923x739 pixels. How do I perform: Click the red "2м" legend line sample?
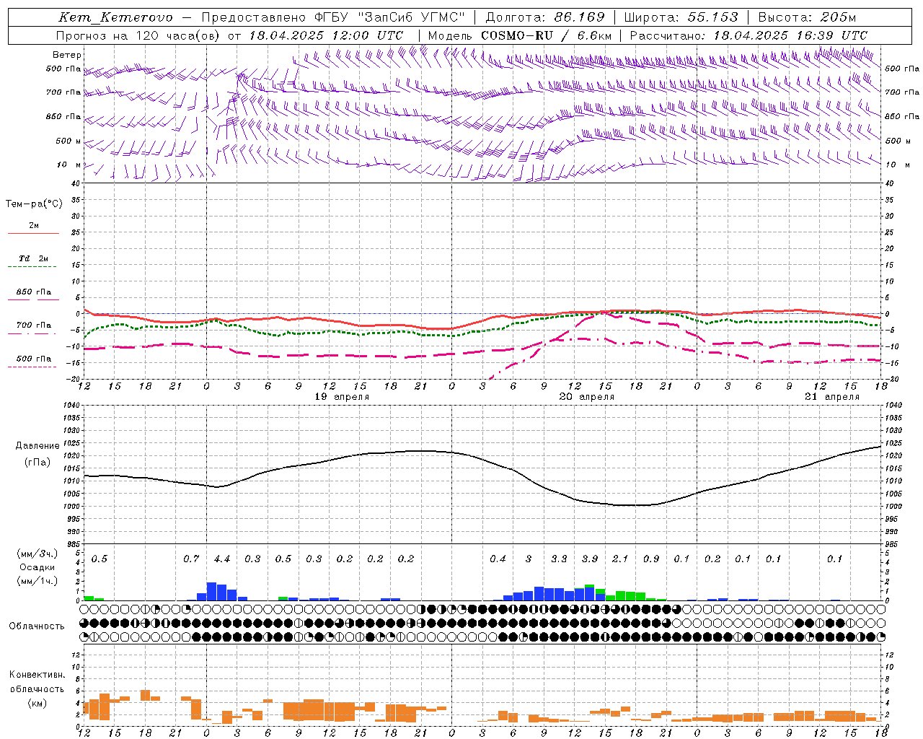pyautogui.click(x=33, y=233)
